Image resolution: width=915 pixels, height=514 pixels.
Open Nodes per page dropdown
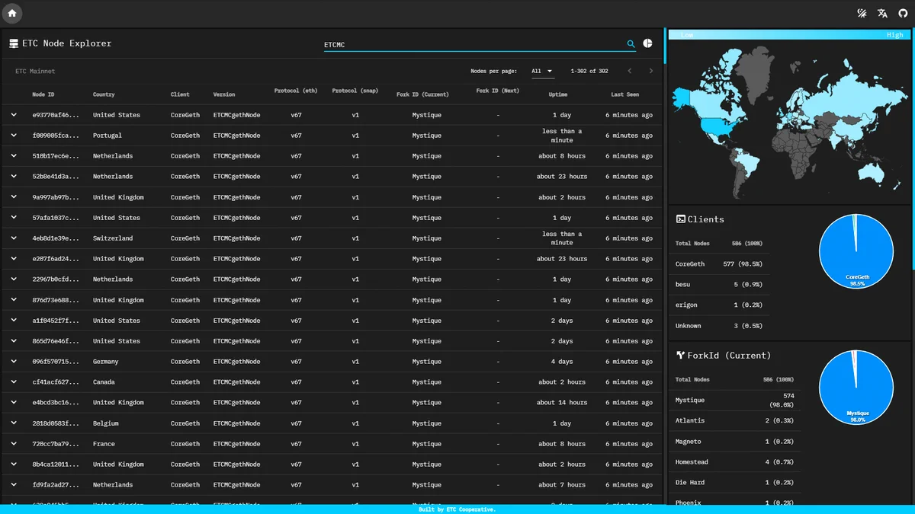click(x=542, y=71)
